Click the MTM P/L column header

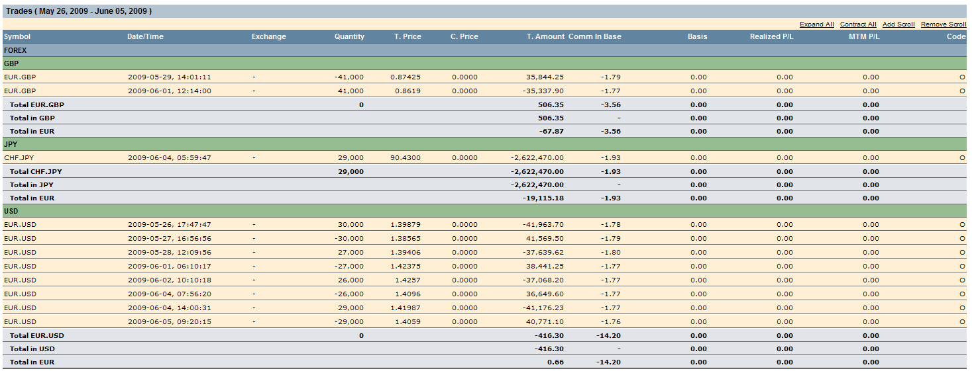(x=864, y=37)
